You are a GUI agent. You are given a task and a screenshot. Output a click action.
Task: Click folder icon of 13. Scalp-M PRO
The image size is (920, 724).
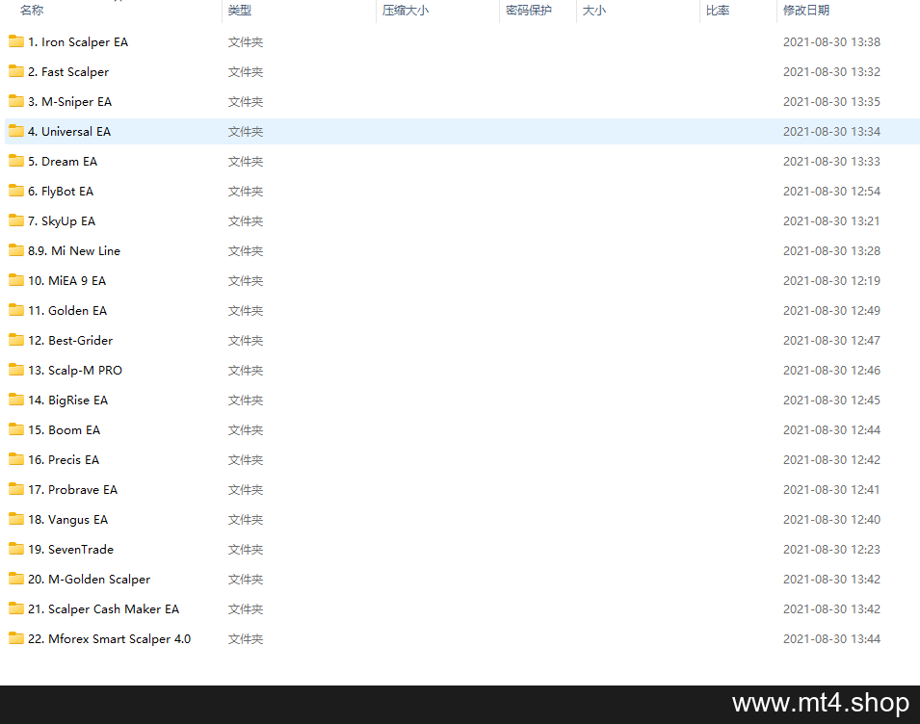16,370
